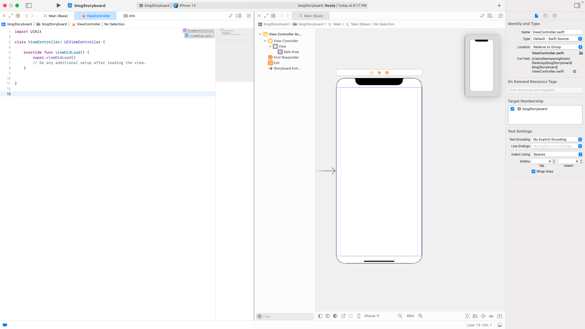Switch canvas appearance light or dark
This screenshot has height=329, width=585.
click(335, 316)
